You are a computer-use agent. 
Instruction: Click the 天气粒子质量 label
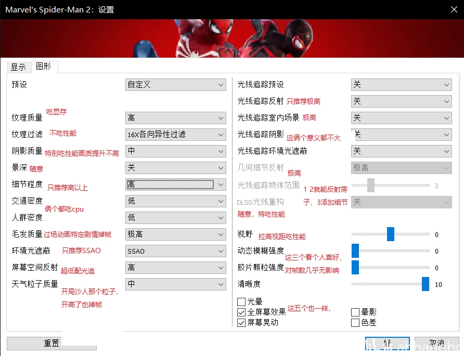pos(35,284)
